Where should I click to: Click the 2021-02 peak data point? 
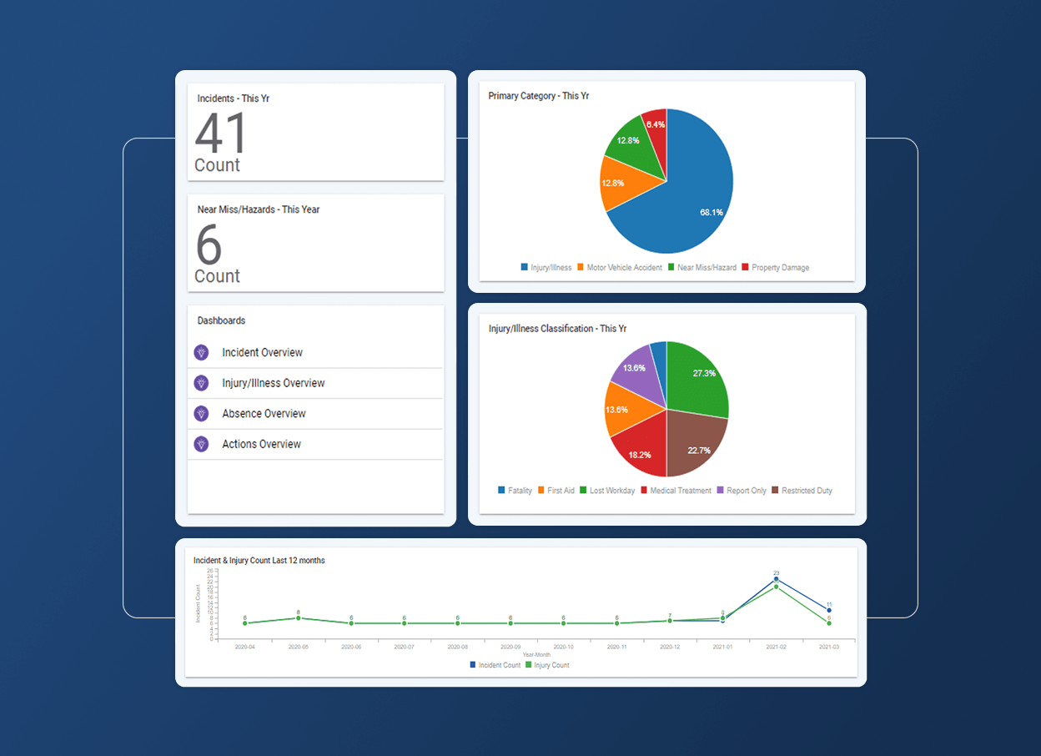point(775,578)
